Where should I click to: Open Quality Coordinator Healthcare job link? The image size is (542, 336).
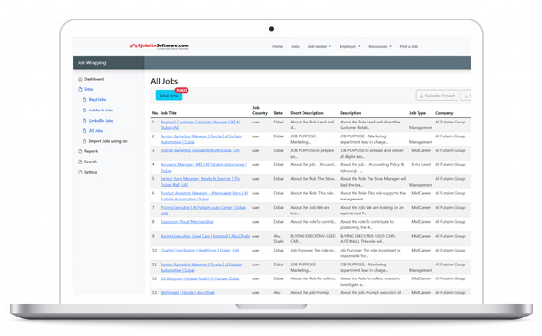coord(200,251)
